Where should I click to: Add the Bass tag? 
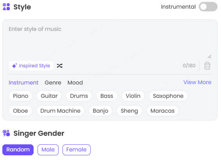pyautogui.click(x=107, y=96)
